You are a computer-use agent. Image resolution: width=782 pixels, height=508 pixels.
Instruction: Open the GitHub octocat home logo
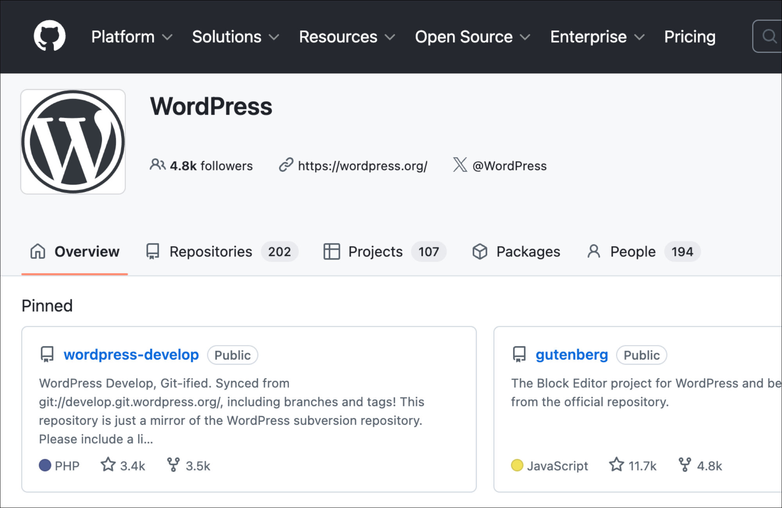pos(50,36)
